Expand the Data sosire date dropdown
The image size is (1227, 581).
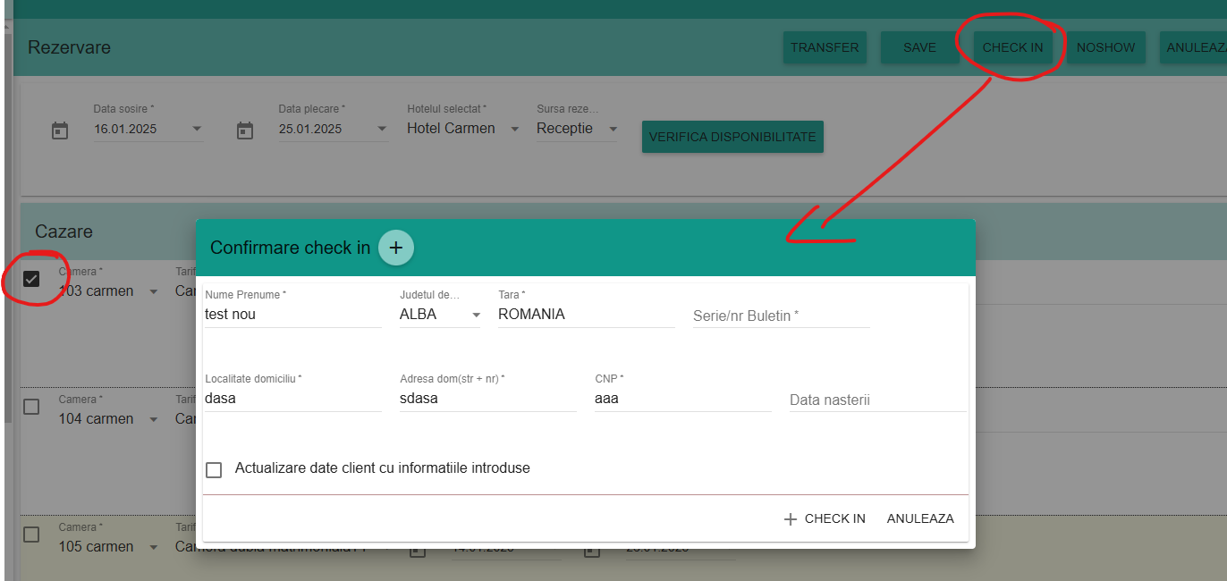pos(197,129)
